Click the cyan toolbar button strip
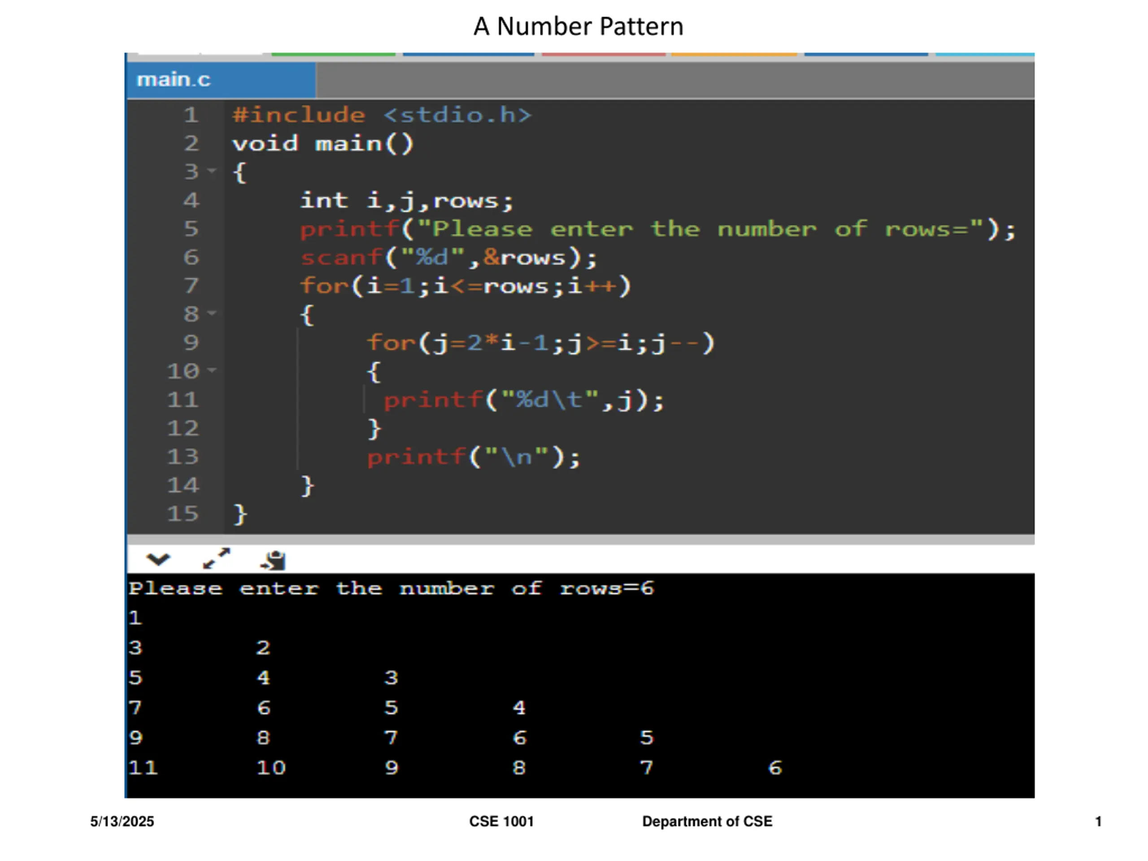The width and height of the screenshot is (1148, 861). (984, 55)
